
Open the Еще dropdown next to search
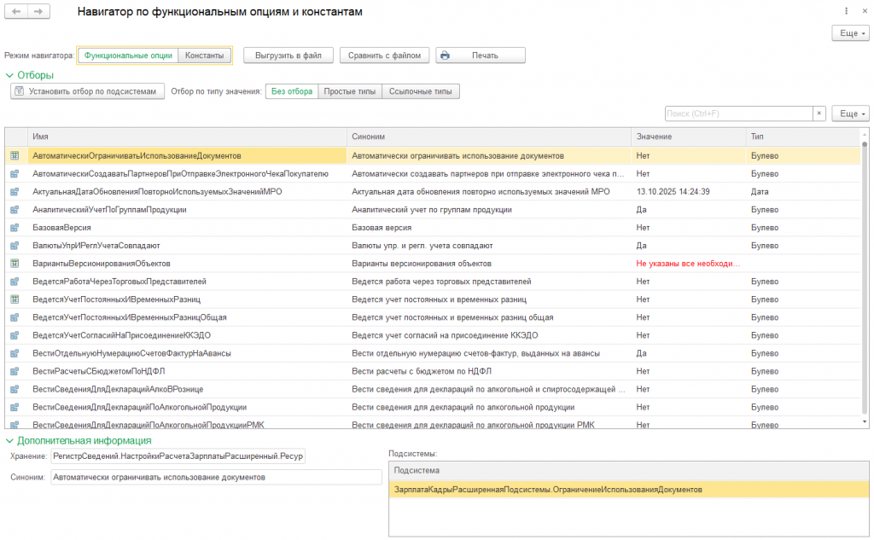point(851,113)
